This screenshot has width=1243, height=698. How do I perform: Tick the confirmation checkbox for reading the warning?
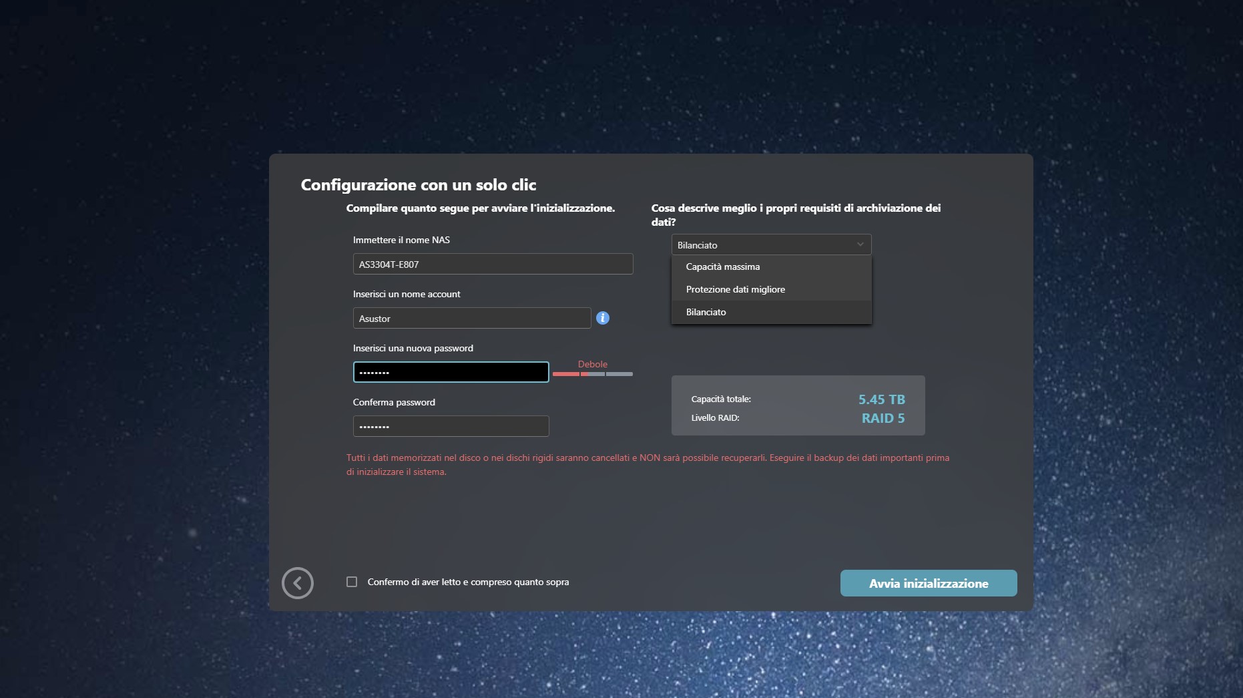click(352, 582)
